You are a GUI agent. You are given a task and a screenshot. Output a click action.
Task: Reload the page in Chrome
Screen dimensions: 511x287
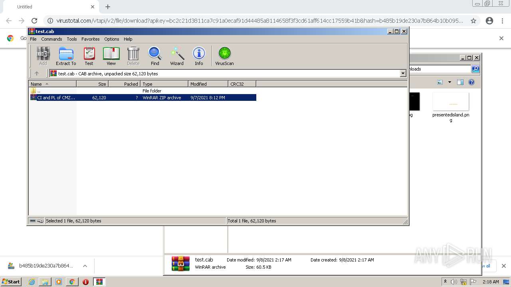(x=34, y=21)
